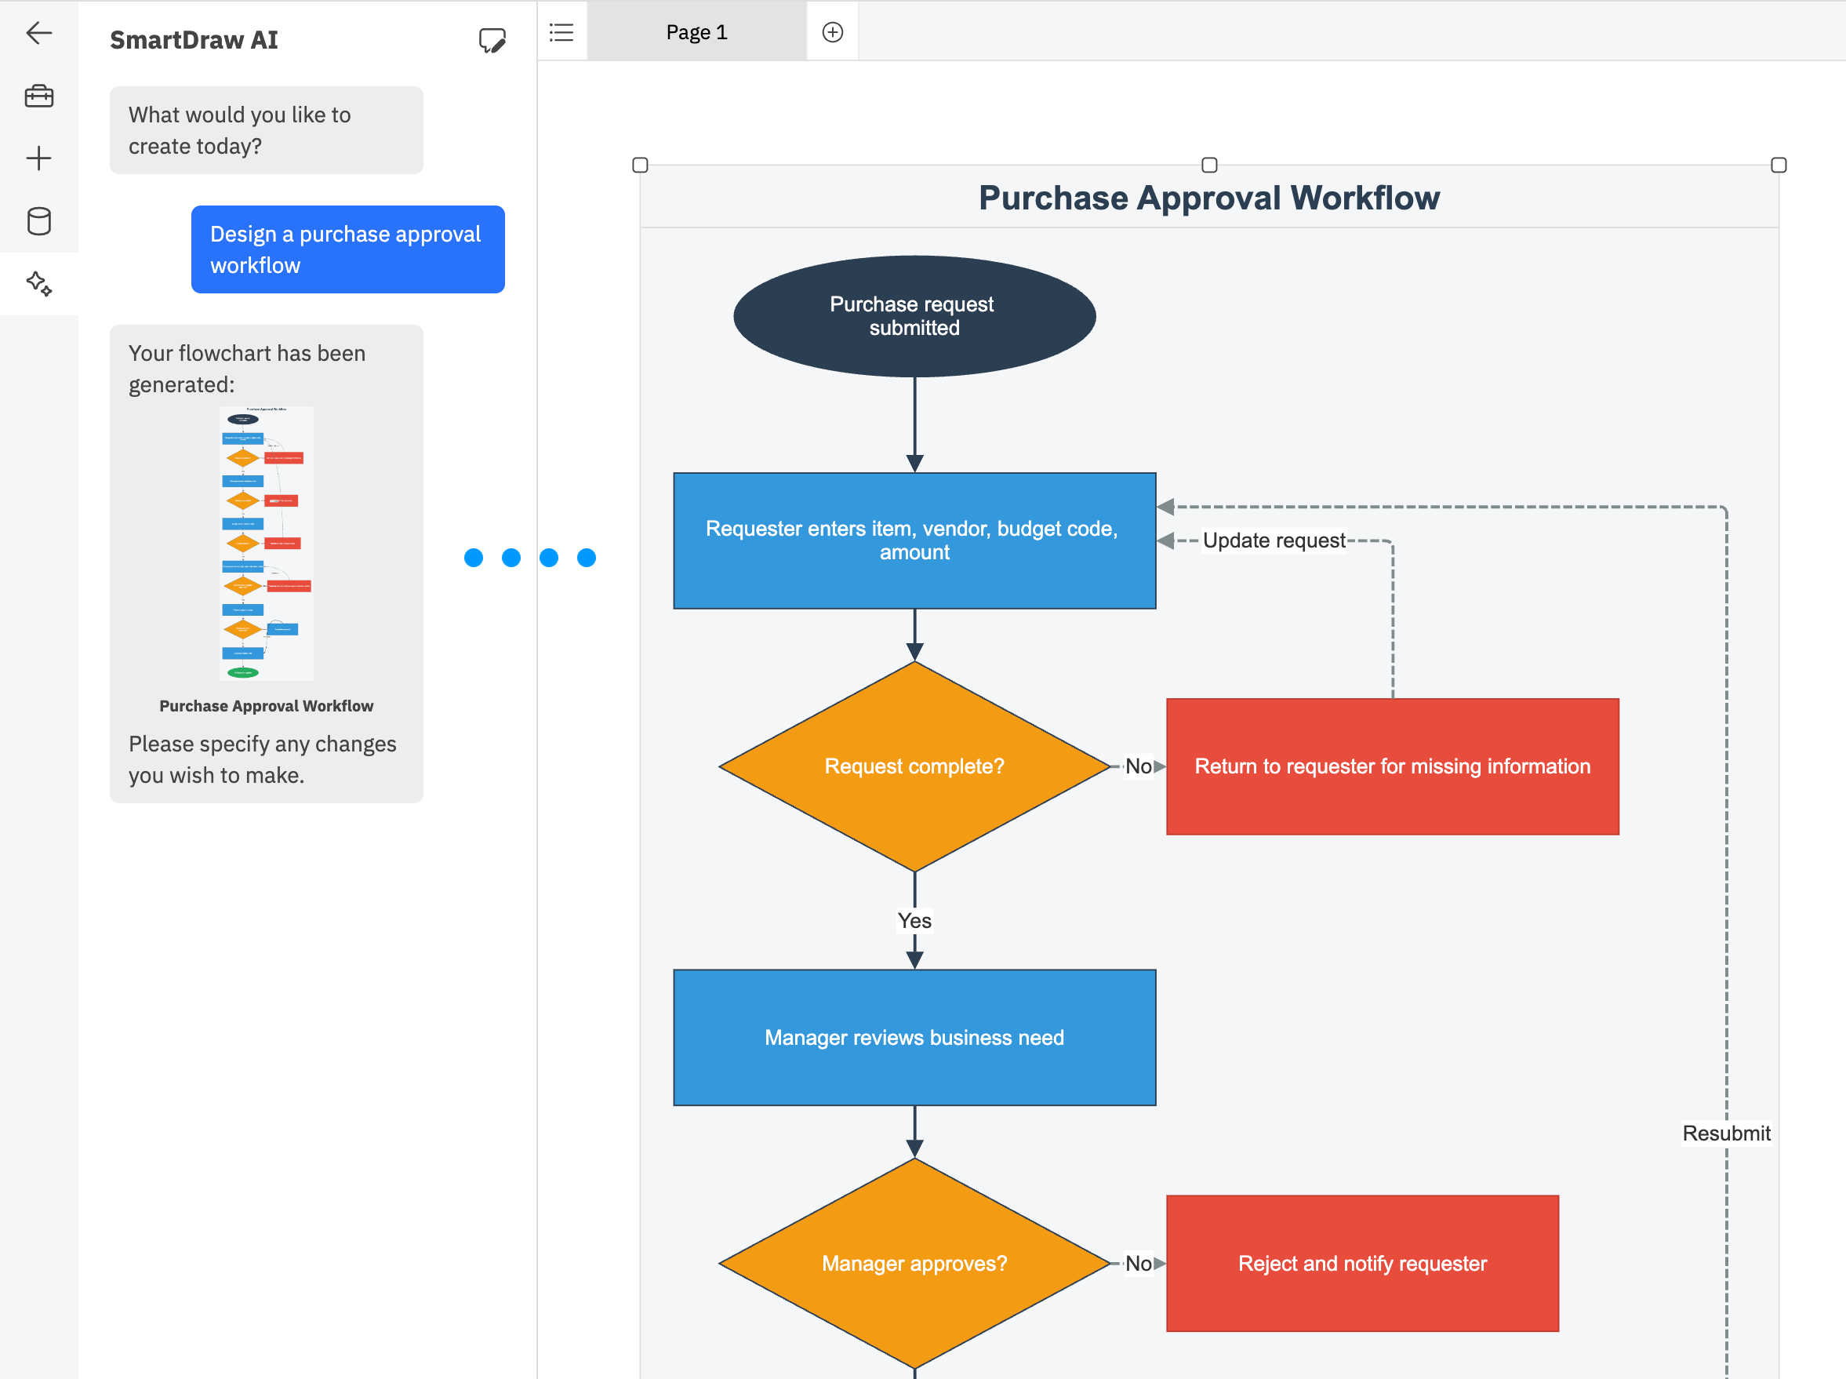Open the generated flowchart thumbnail
This screenshot has width=1846, height=1379.
pyautogui.click(x=266, y=543)
